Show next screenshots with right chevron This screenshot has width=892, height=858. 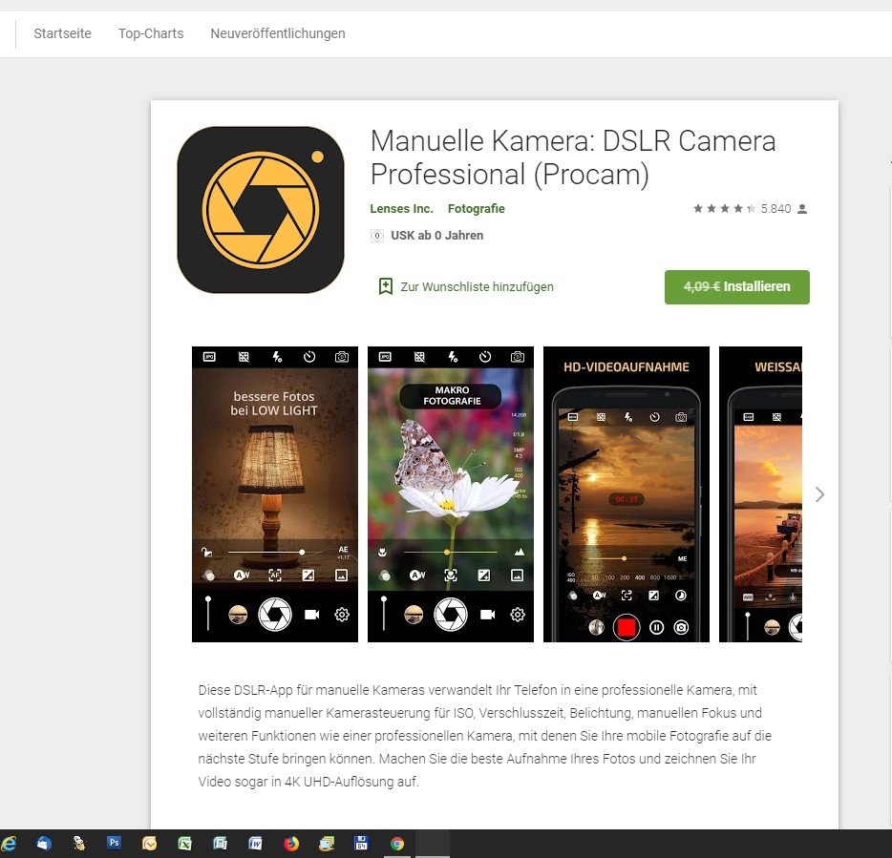click(x=819, y=494)
